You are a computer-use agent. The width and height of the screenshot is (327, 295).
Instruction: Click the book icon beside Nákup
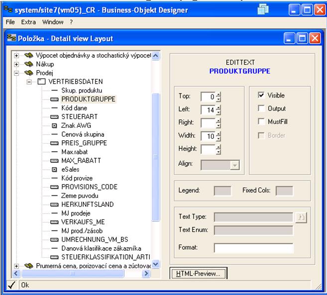coord(29,64)
